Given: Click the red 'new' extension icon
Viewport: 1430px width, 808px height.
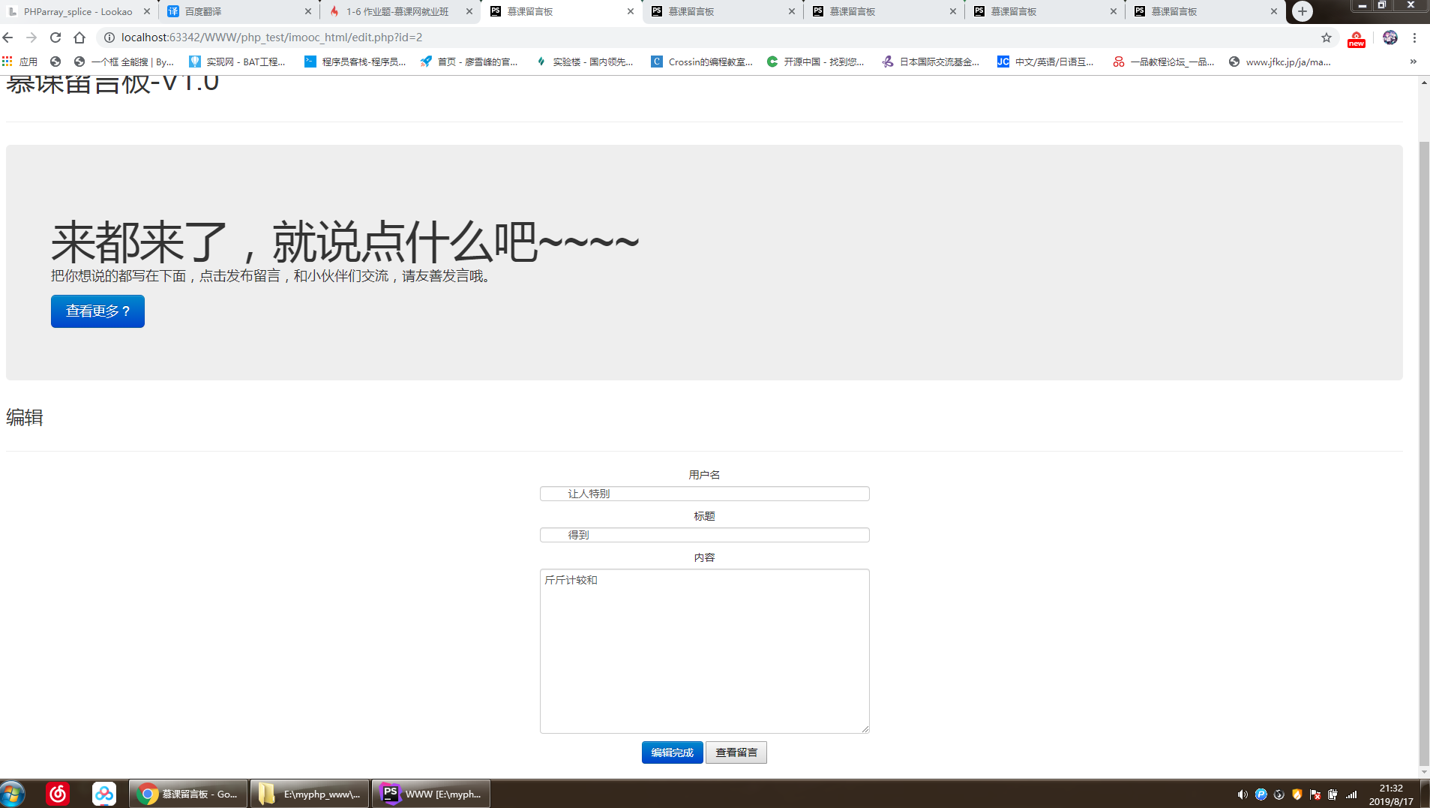Looking at the screenshot, I should 1356,41.
